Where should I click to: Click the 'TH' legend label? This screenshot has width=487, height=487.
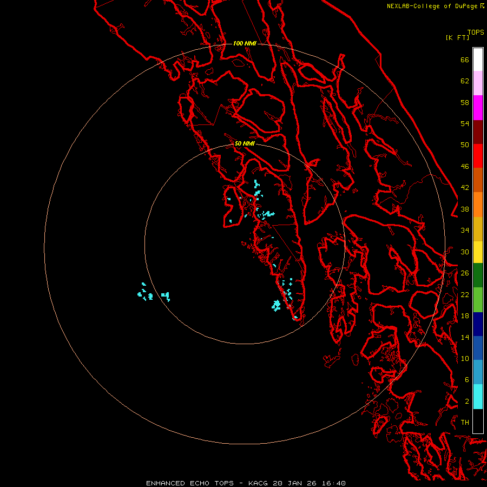465,423
